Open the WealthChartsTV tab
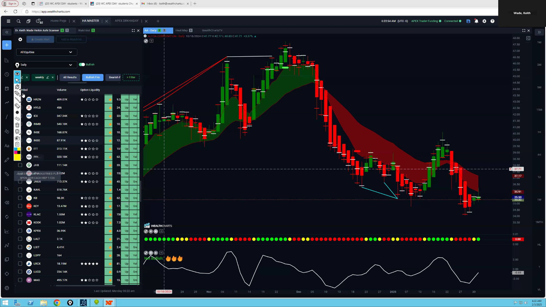Screen dimensions: 546x307 point(212,30)
